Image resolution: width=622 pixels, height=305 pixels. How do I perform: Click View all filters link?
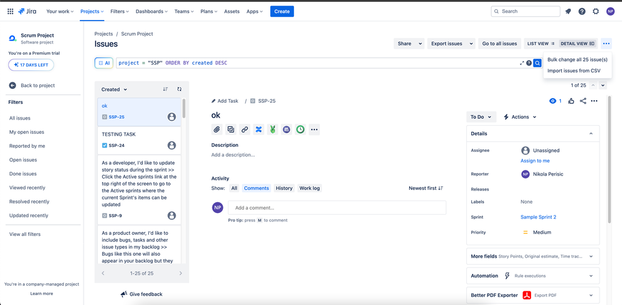pyautogui.click(x=25, y=234)
